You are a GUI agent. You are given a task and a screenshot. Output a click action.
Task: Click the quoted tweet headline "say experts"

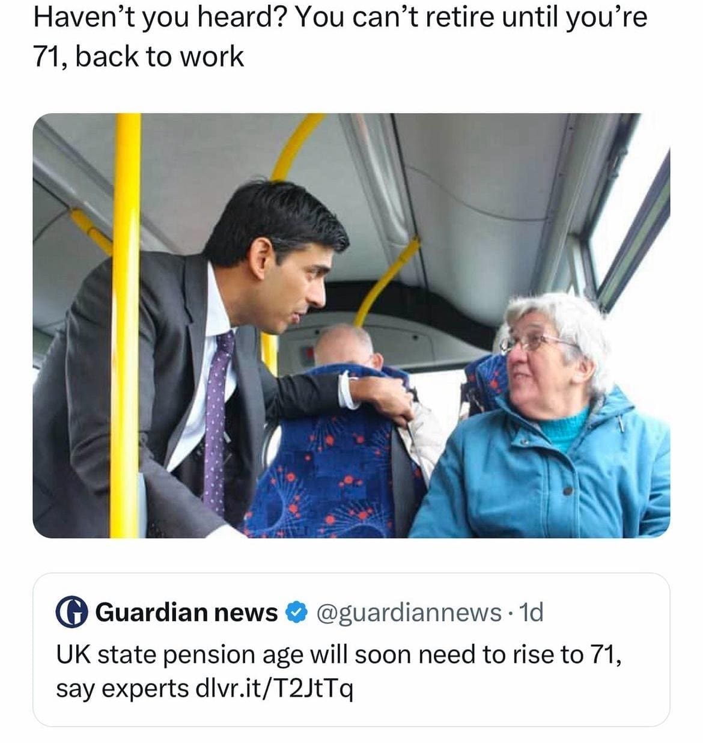[123, 689]
